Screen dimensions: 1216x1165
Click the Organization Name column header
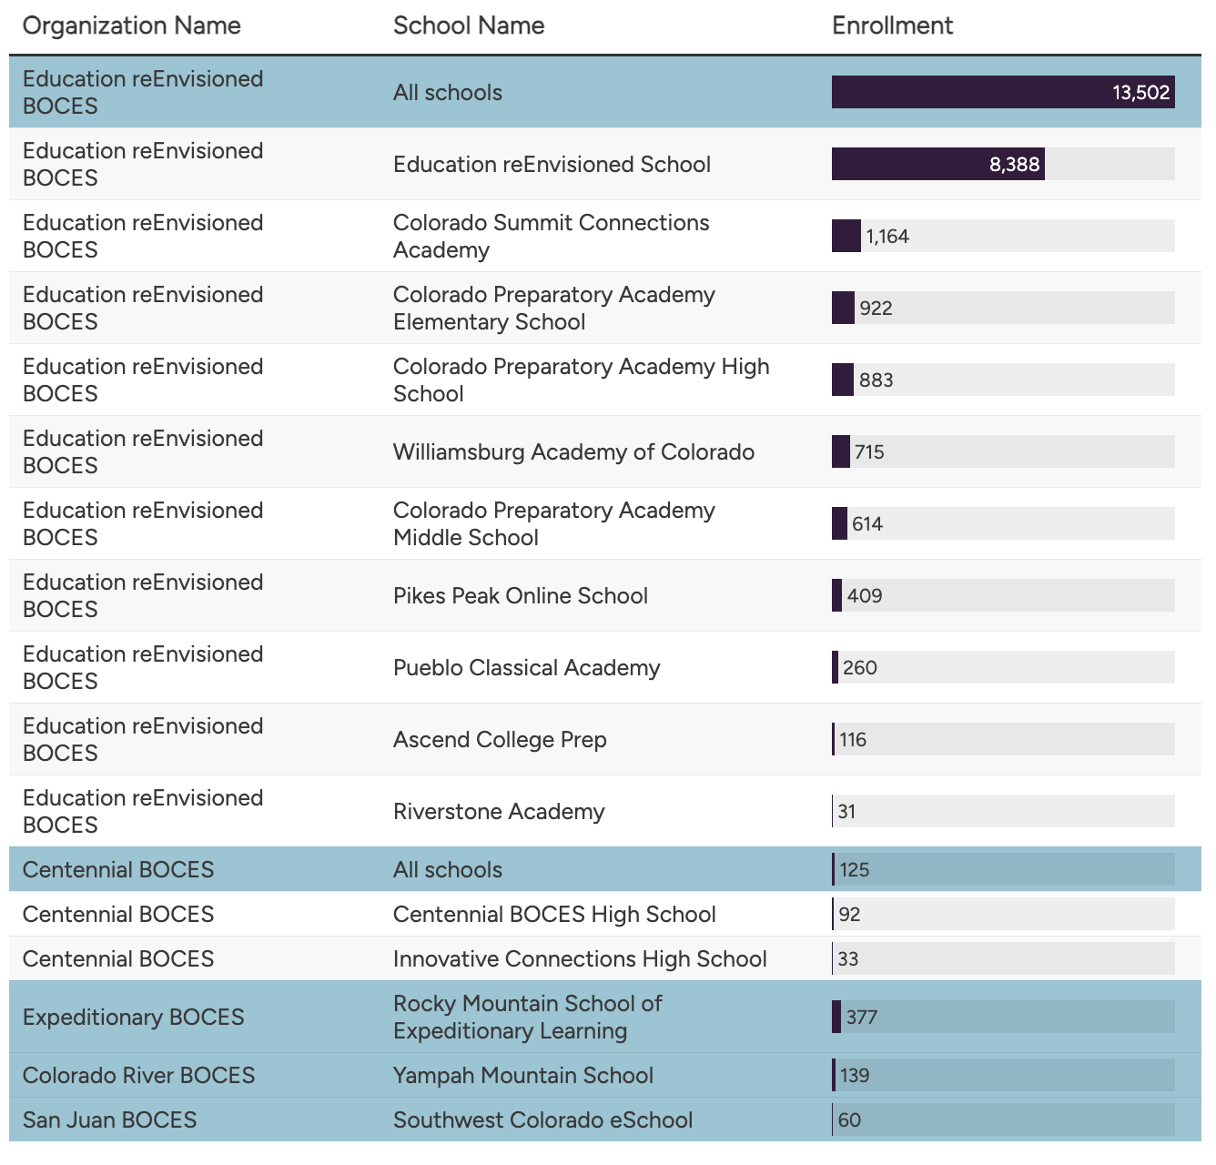(x=131, y=25)
